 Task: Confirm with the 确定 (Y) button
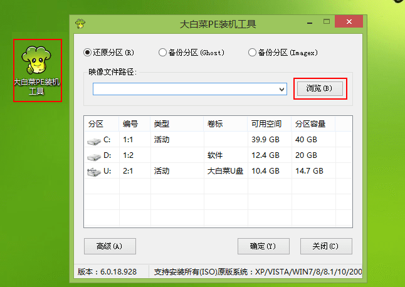(x=263, y=246)
